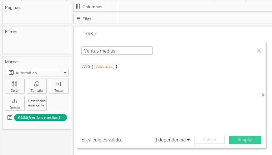
Task: Expand the function list arrow on the right
Action: pos(263,95)
